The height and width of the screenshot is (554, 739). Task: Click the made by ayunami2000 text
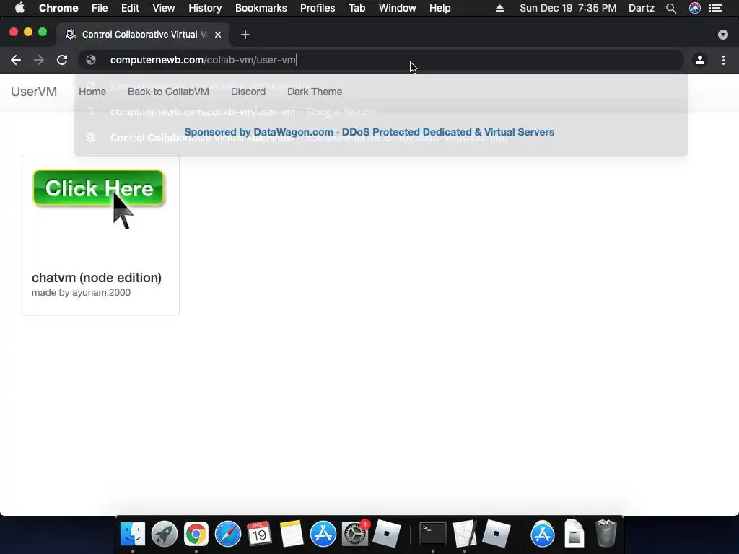[81, 293]
